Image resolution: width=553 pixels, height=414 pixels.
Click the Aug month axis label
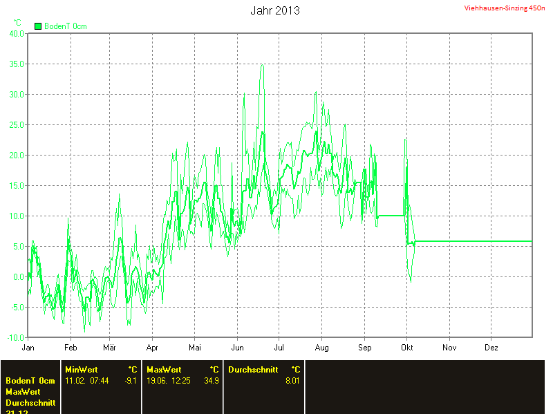pyautogui.click(x=322, y=347)
